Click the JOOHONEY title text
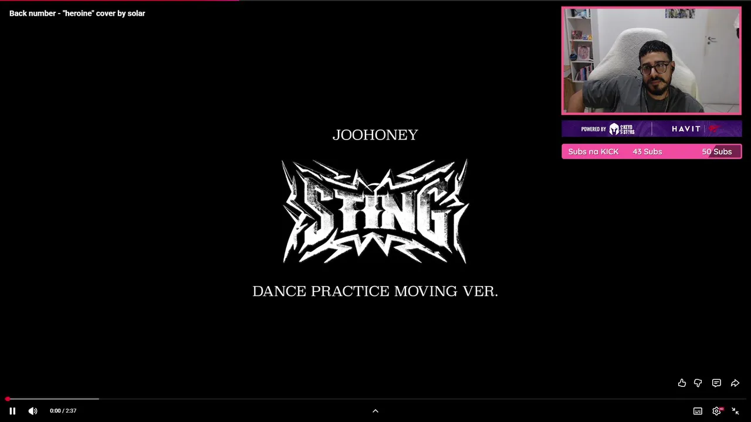 point(375,135)
